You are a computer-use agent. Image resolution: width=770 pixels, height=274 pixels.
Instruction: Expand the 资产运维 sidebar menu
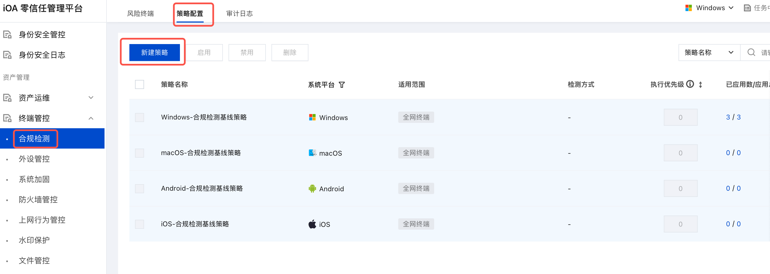coord(91,98)
